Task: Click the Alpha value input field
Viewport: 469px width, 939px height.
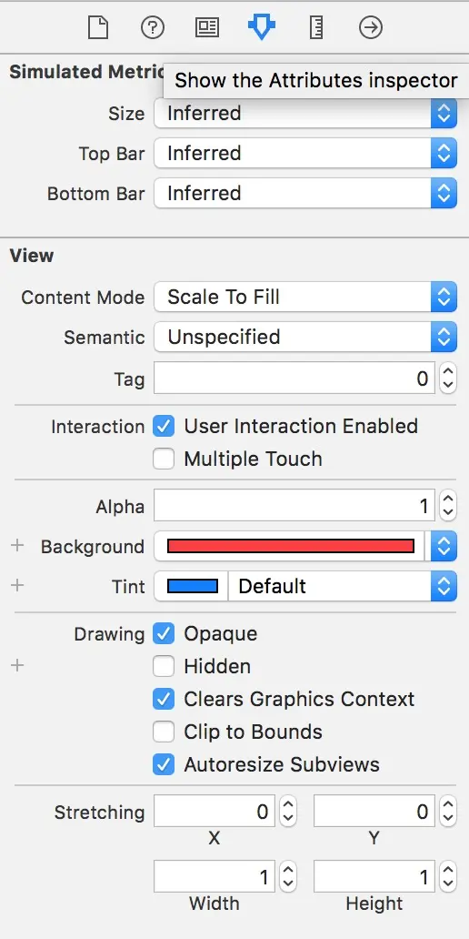Action: (x=295, y=507)
